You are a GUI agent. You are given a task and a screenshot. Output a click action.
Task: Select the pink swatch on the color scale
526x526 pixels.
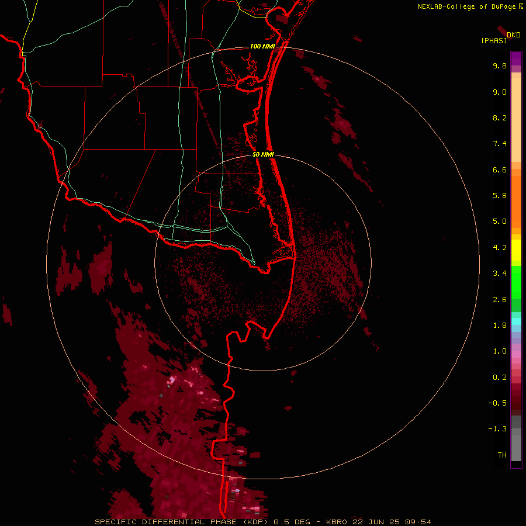click(516, 354)
